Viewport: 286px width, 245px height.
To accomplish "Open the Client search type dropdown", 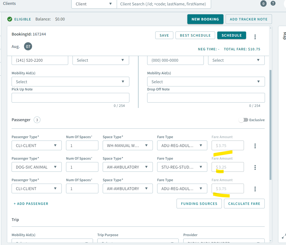I will [94, 4].
